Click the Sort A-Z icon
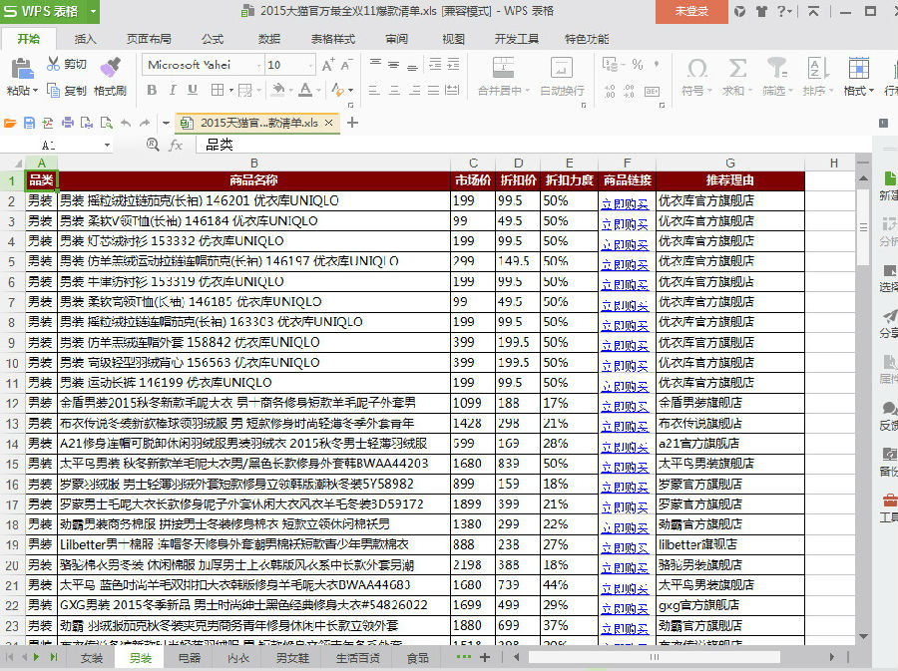Screen dimensions: 898x671 (x=818, y=69)
